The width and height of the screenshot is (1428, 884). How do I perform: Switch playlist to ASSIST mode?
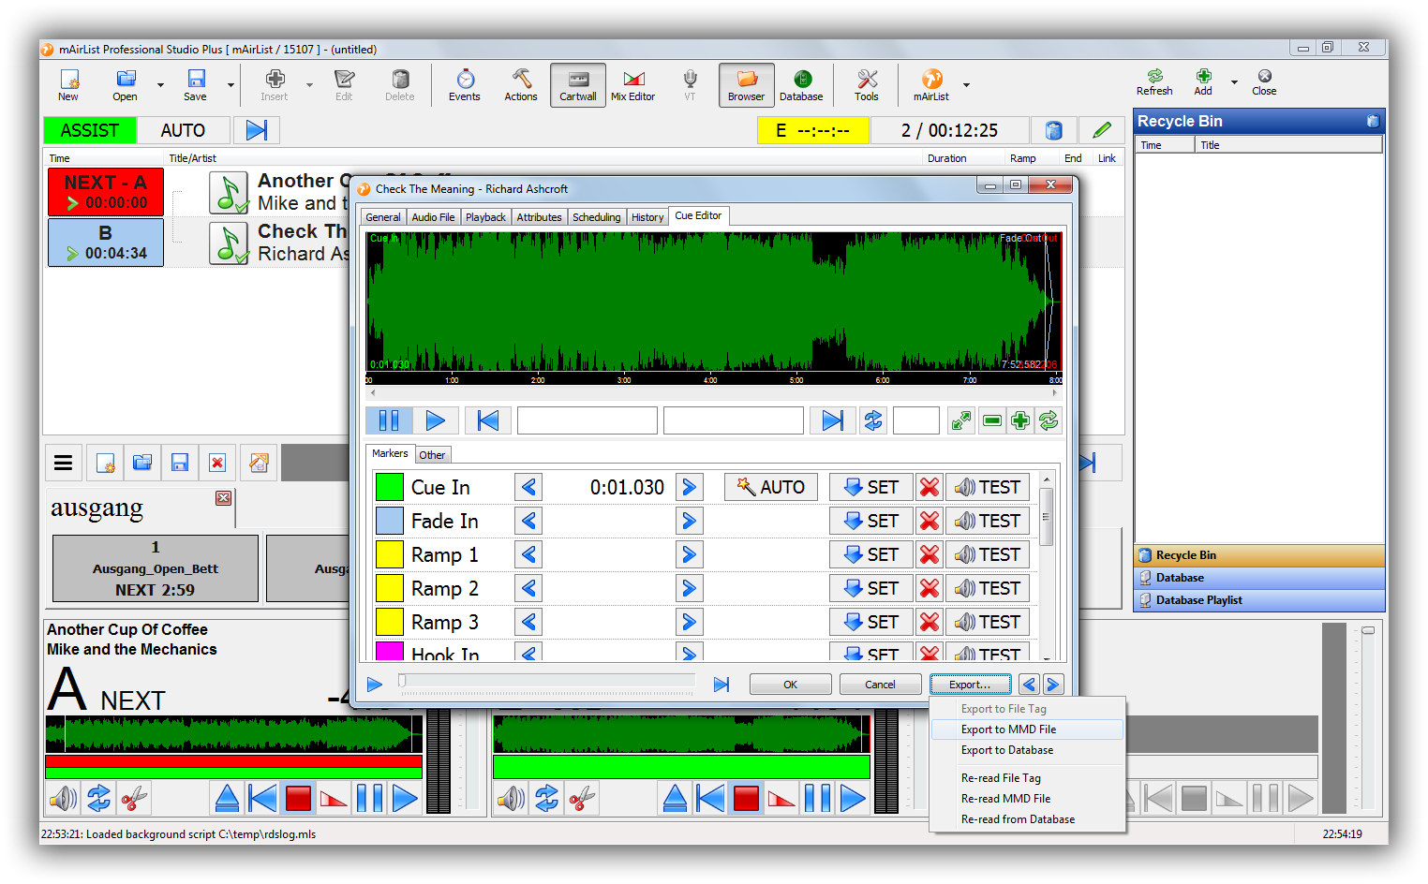click(x=90, y=130)
